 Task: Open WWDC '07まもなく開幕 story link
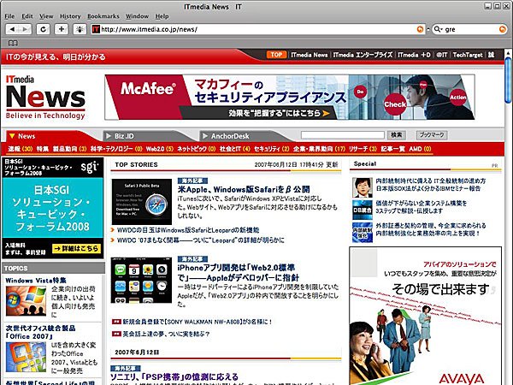pyautogui.click(x=201, y=240)
